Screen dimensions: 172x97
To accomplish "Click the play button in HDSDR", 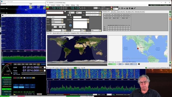I will click(x=18, y=78).
